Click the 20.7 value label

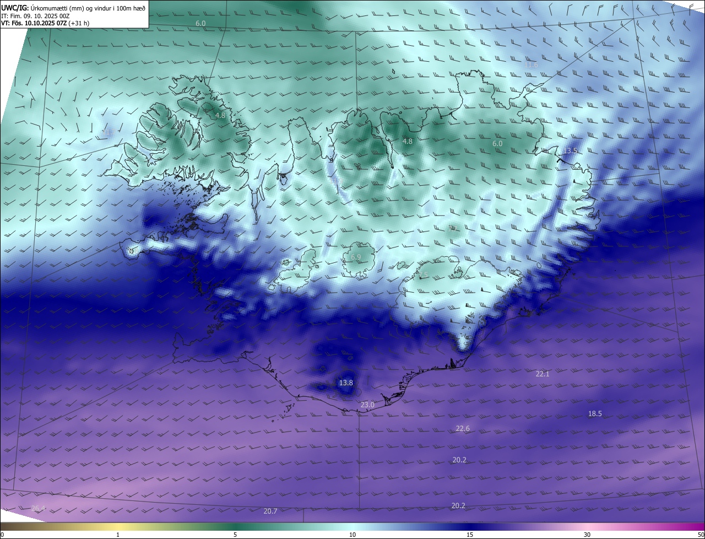tap(270, 511)
